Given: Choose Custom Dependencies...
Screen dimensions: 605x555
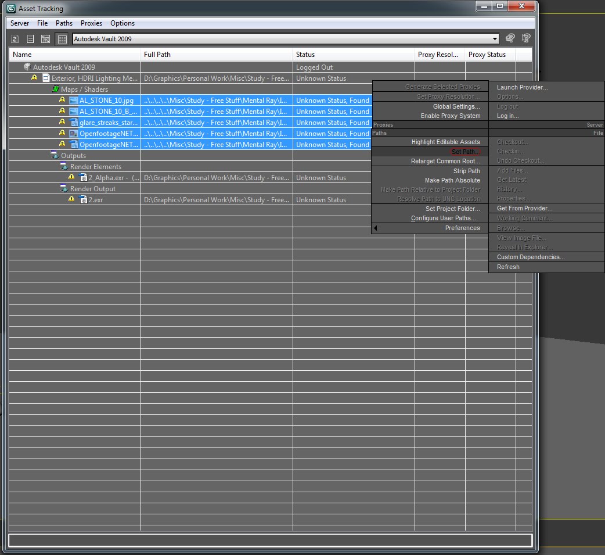Looking at the screenshot, I should pos(531,257).
